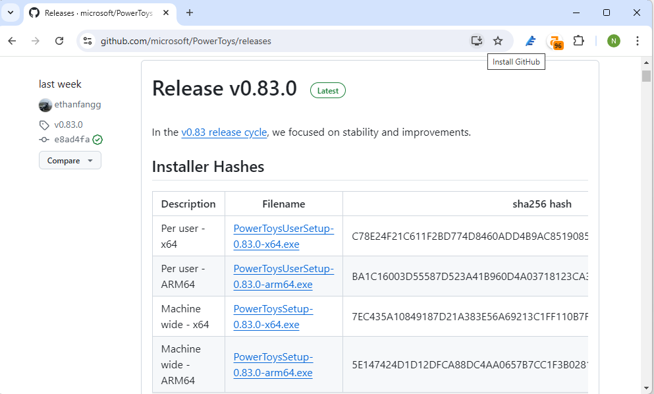Reload the current page
The image size is (654, 394).
tap(59, 41)
